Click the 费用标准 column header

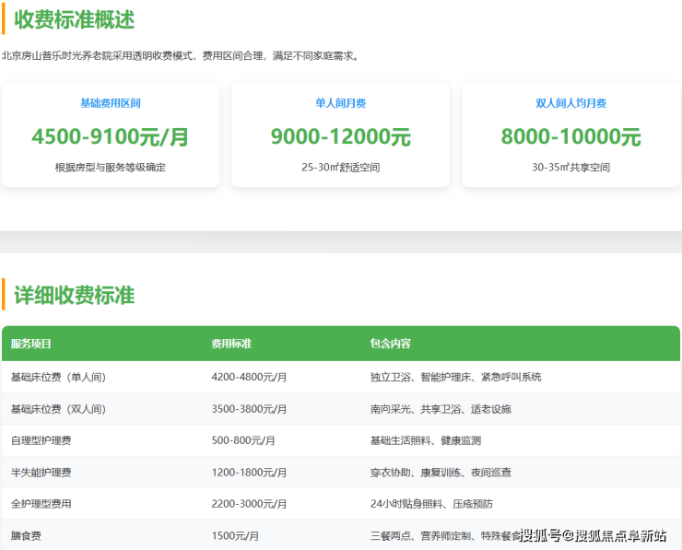(231, 344)
